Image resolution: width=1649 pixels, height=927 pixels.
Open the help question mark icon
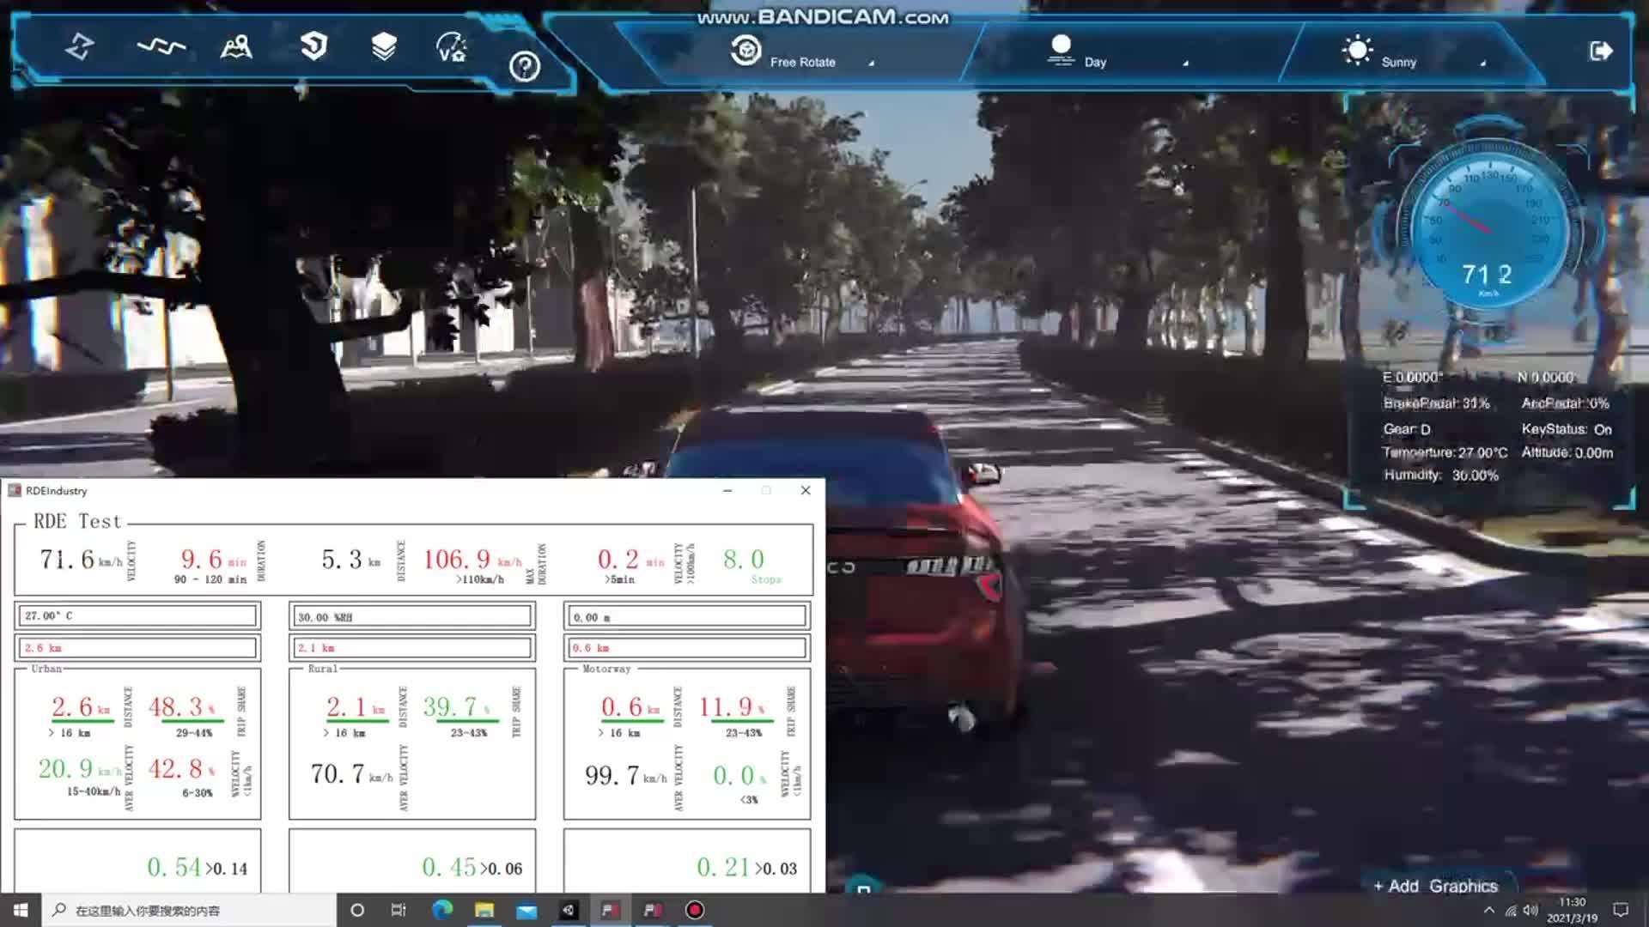(x=524, y=66)
